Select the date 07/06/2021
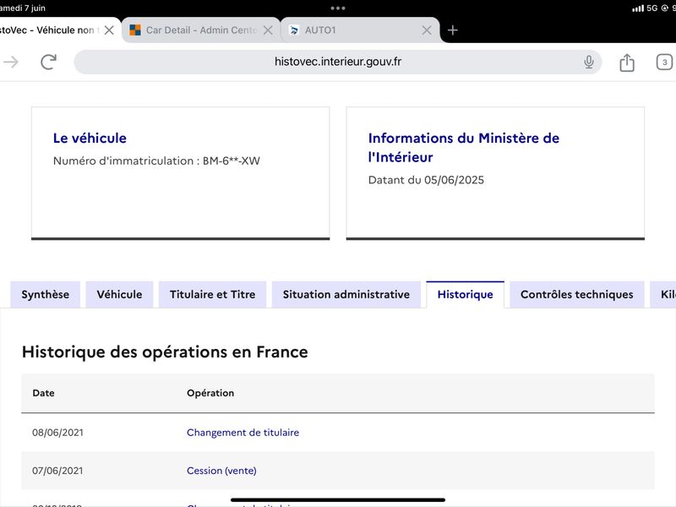 (x=57, y=471)
